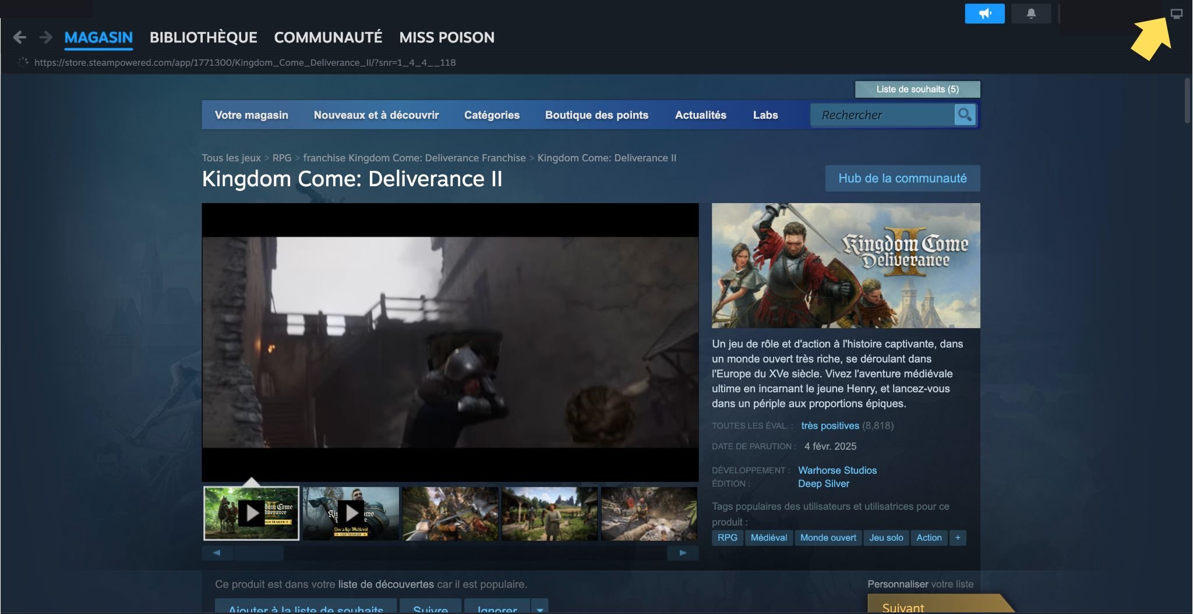
Task: Go back in carousel with left arrow
Action: (x=217, y=553)
